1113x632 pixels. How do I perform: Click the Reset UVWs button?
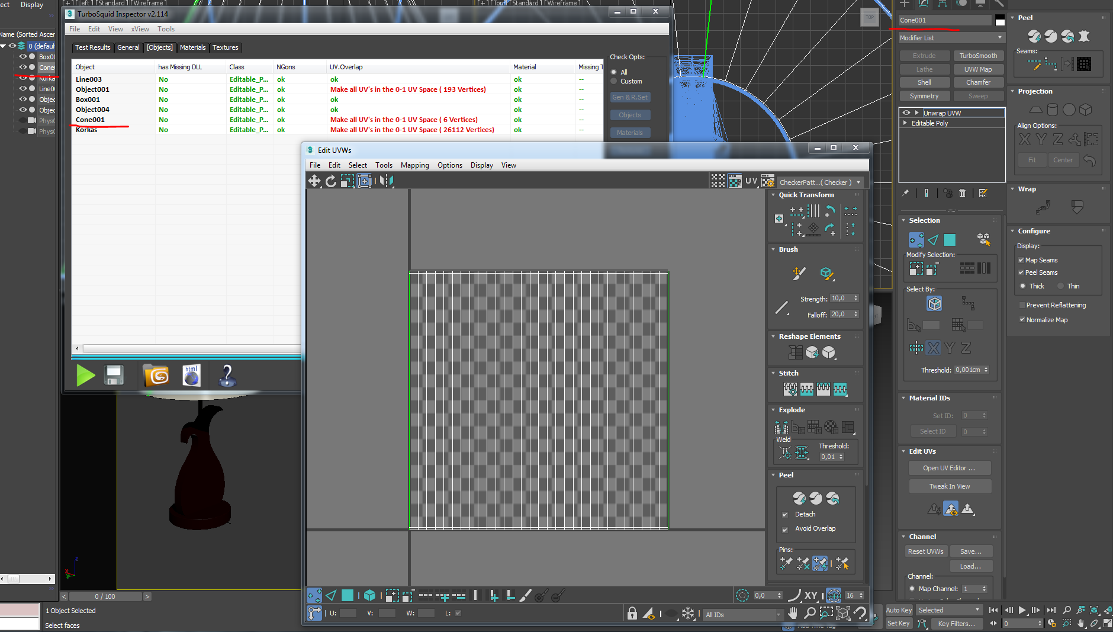(x=925, y=551)
